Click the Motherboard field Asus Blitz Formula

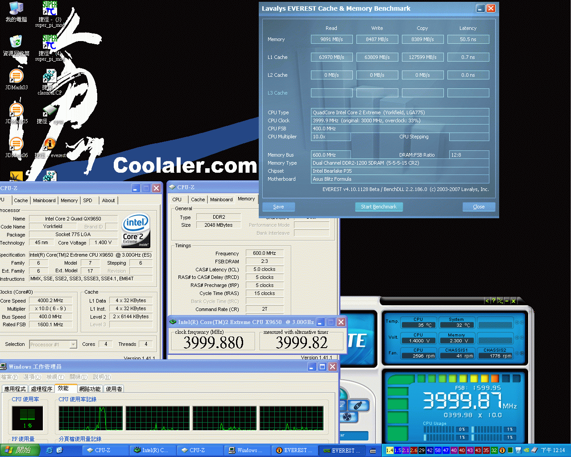tap(400, 179)
